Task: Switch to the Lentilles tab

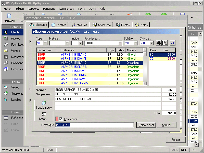Action: coord(59,25)
